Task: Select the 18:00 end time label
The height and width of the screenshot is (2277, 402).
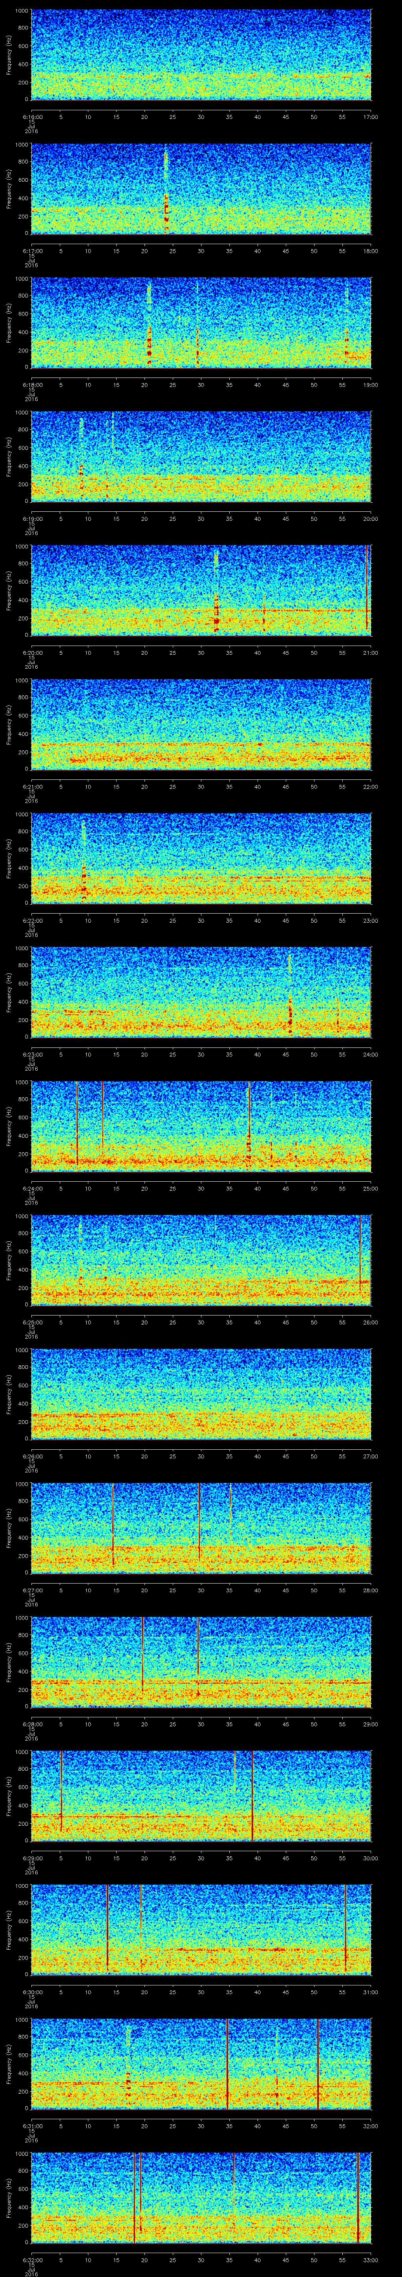Action: point(370,251)
